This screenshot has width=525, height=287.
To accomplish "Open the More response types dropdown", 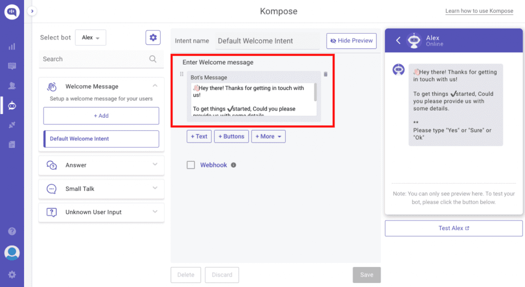I will [x=269, y=136].
